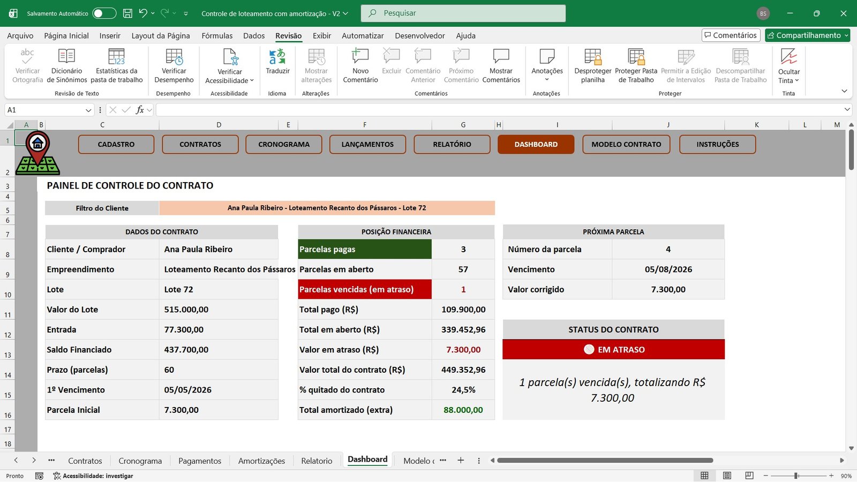Click the zoom in plus button
857x482 pixels.
point(831,476)
